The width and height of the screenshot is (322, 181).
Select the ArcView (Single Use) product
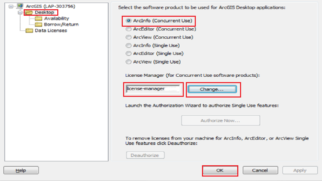click(129, 62)
